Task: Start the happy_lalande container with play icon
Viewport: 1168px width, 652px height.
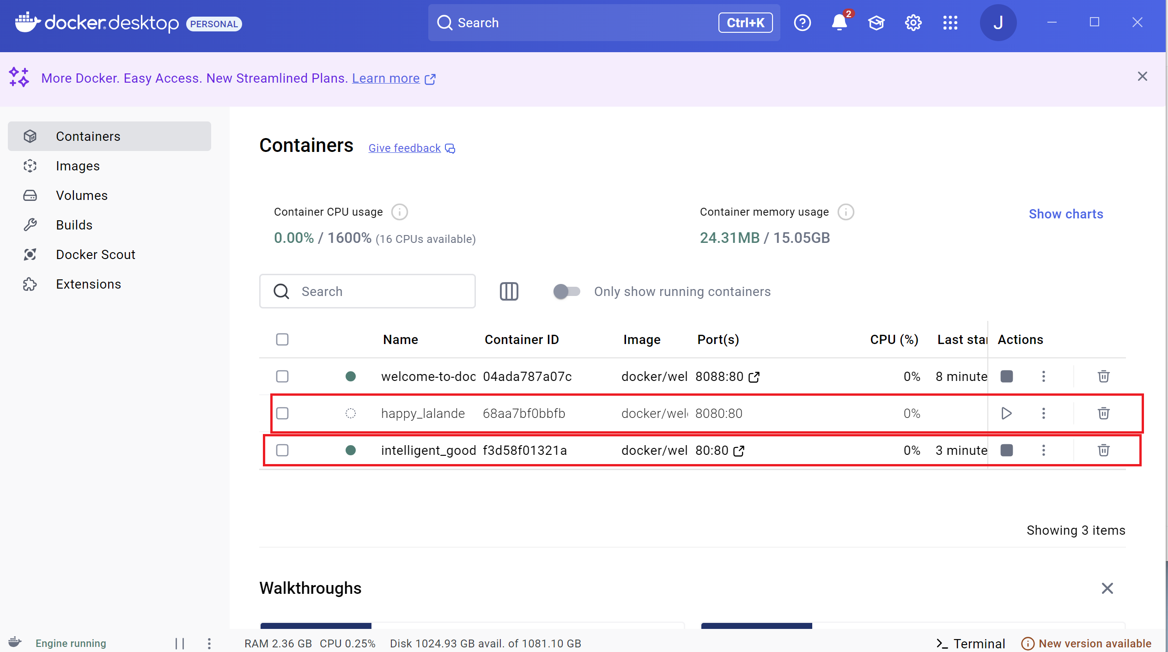Action: [x=1006, y=413]
